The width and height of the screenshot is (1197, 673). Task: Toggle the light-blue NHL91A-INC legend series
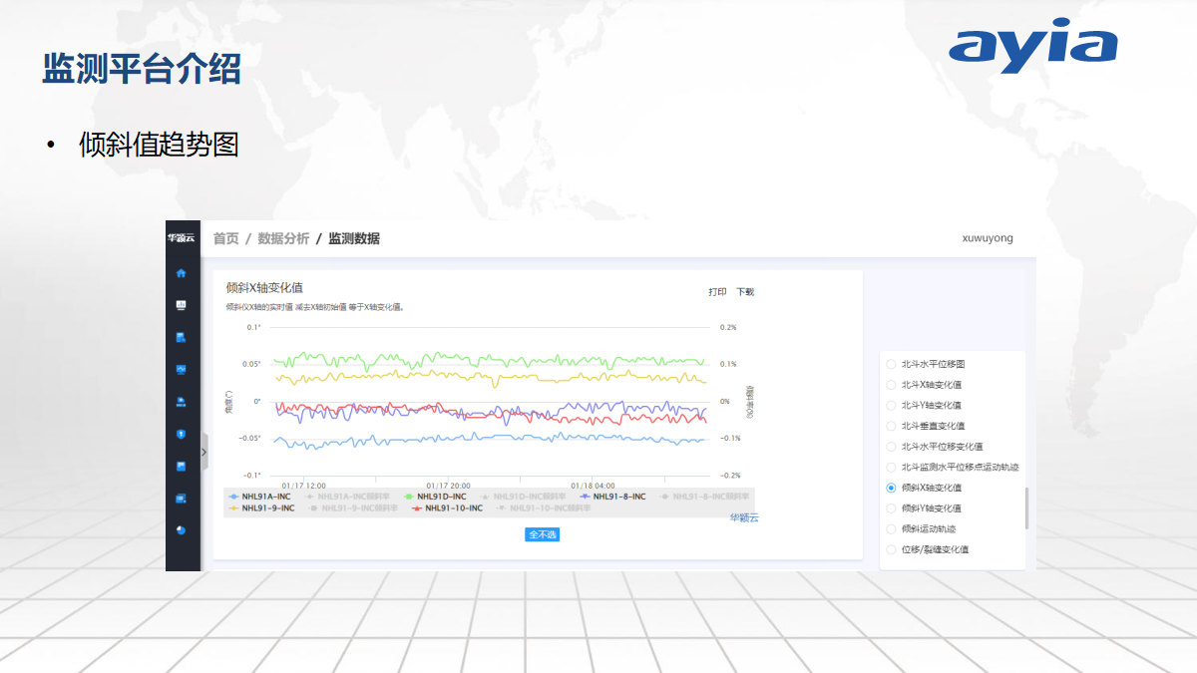point(259,496)
